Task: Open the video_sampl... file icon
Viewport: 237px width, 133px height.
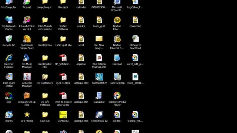Action: 135,77
